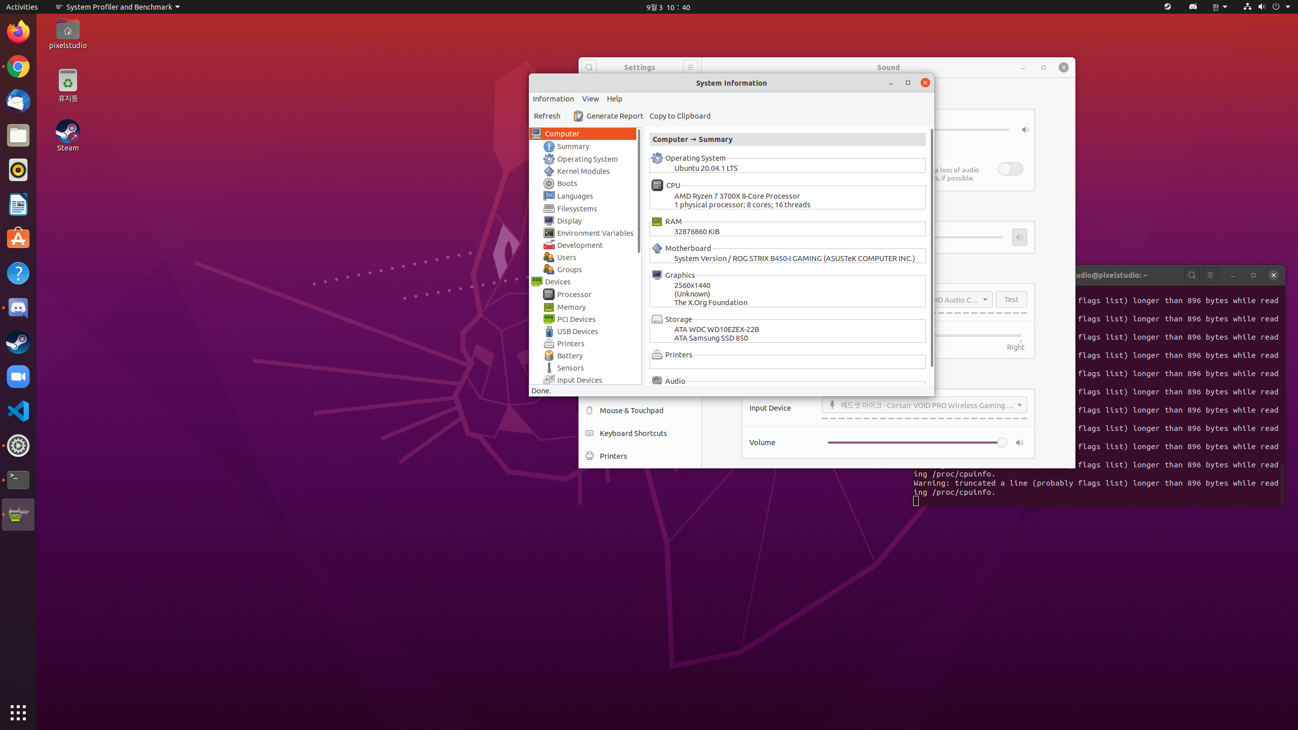Open the Settings hamburger menu
Image resolution: width=1298 pixels, height=730 pixels.
tap(690, 67)
